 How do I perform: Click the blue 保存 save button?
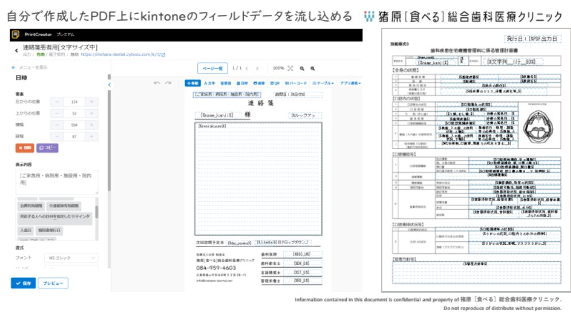click(24, 283)
